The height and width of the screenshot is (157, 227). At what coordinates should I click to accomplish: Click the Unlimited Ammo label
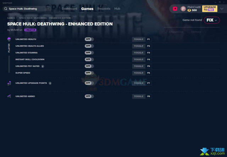(25, 97)
